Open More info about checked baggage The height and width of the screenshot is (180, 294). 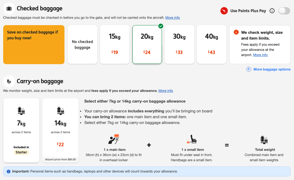[172, 18]
